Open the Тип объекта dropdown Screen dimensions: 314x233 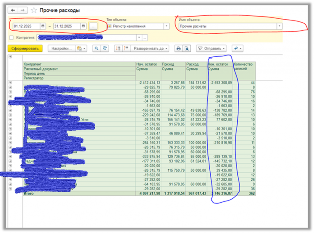[x=166, y=26]
